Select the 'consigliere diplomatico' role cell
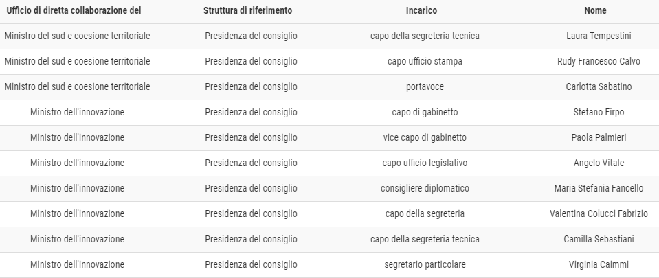Image resolution: width=659 pixels, height=278 pixels. coord(425,189)
